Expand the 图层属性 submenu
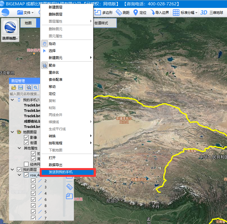227x224 pixels. [x=67, y=21]
